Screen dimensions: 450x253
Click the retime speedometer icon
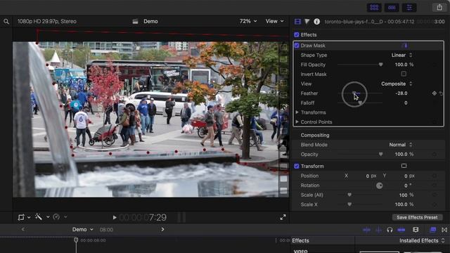click(56, 217)
